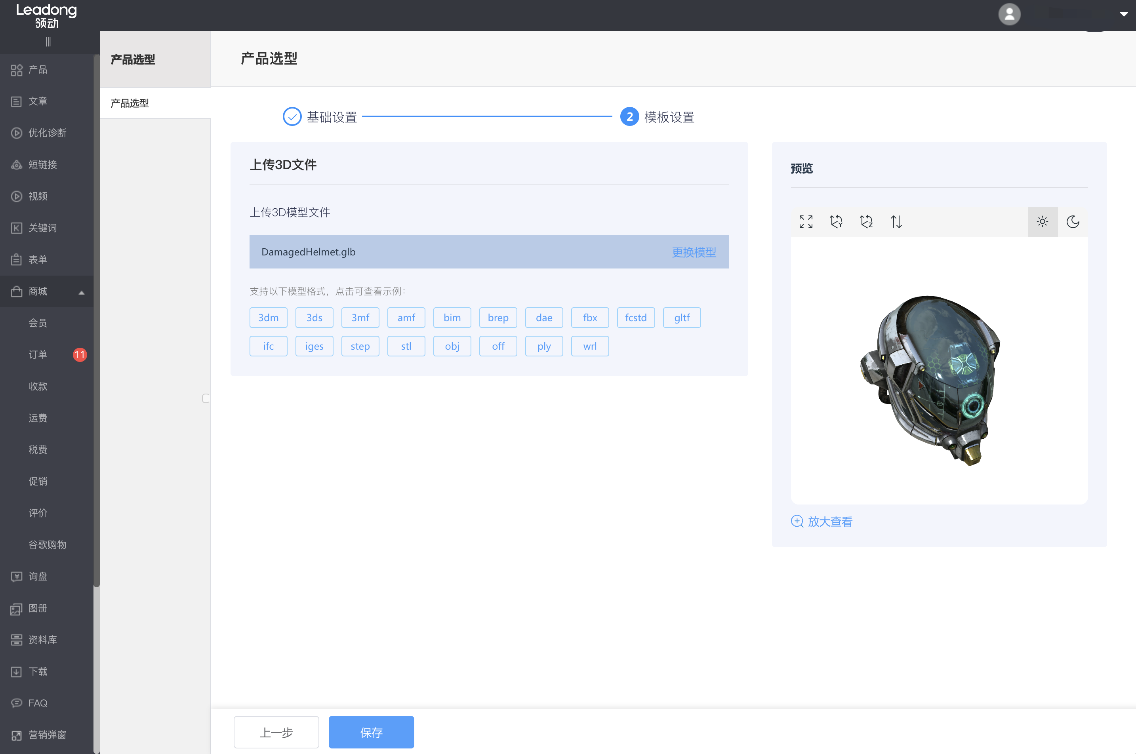The image size is (1136, 754).
Task: Rotate the model around the Y axis
Action: pyautogui.click(x=836, y=222)
